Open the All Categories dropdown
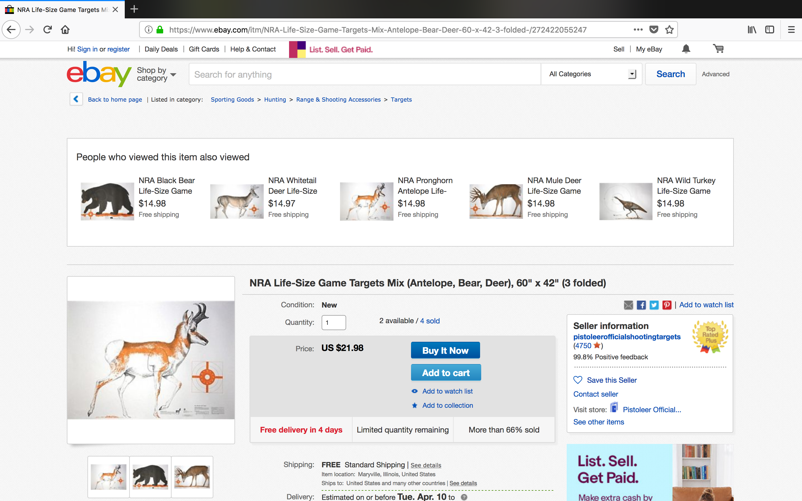This screenshot has width=802, height=501. [591, 74]
